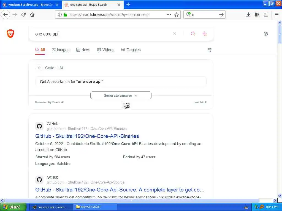The height and width of the screenshot is (211, 282).
Task: Open the Windows Start menu
Action: (x=13, y=207)
